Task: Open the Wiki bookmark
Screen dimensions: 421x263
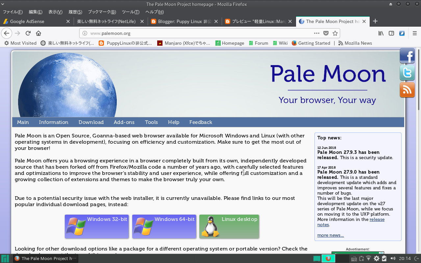Action: tap(280, 43)
